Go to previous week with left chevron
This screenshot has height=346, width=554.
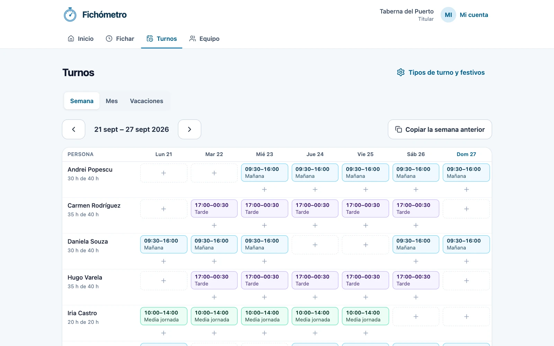point(73,129)
